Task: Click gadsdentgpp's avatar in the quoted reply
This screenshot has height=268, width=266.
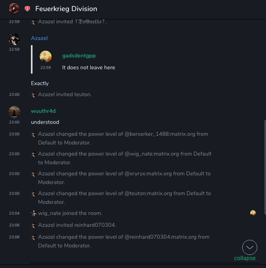Action: click(x=46, y=57)
